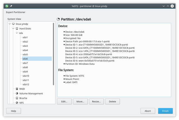Abort the partitioner

point(148,111)
